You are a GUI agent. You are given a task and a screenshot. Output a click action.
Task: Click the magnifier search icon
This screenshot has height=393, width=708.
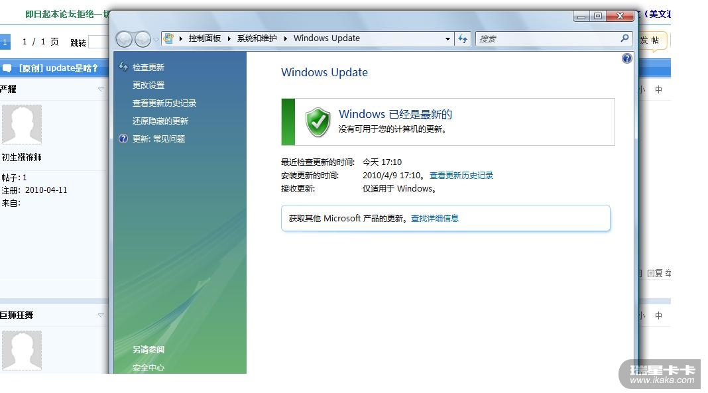click(624, 38)
